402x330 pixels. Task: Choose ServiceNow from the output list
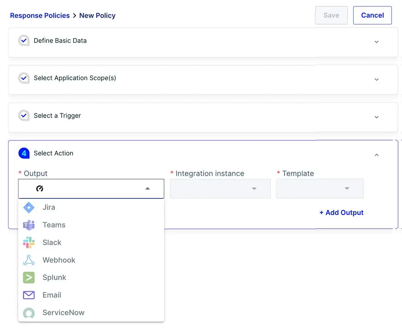91,313
